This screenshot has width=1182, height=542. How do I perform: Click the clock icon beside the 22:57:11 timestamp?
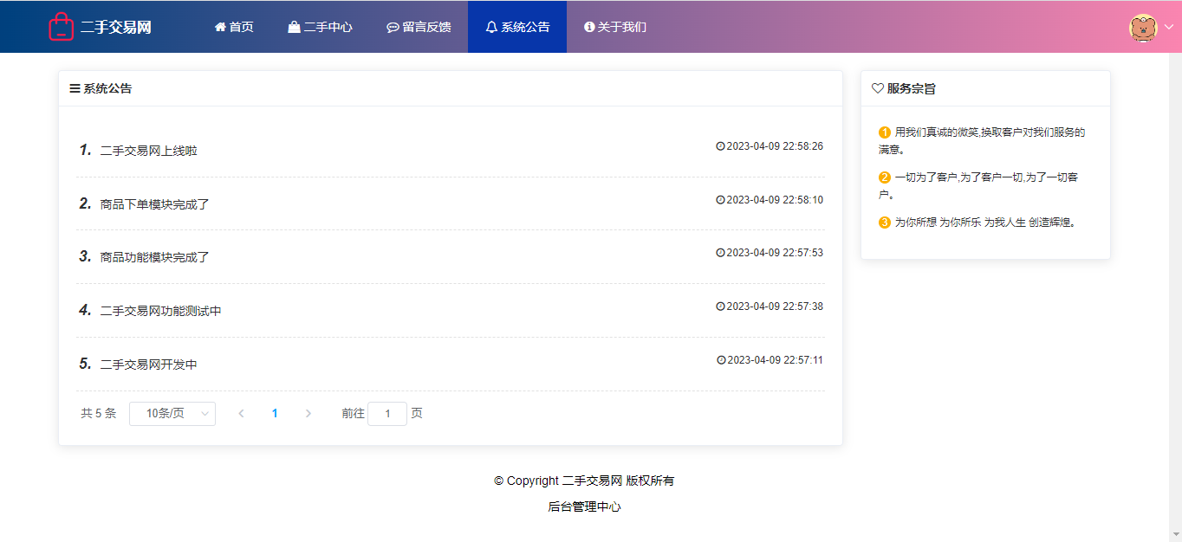[721, 360]
